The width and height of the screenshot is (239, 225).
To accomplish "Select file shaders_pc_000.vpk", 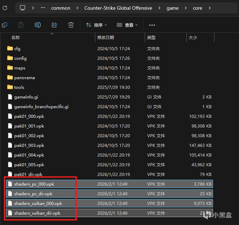I will 34,184.
